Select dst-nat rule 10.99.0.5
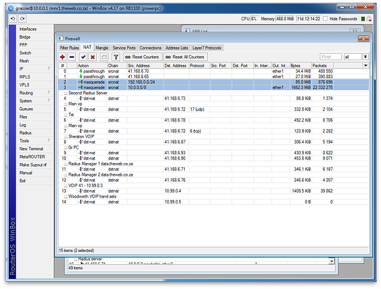Screen dimensions: 381x289 (214, 202)
